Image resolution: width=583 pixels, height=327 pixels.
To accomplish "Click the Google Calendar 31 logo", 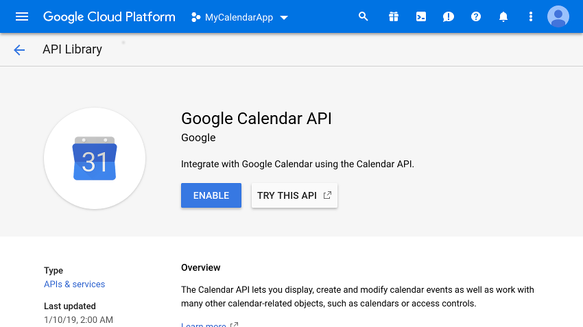I will pyautogui.click(x=95, y=158).
